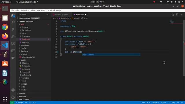Viewport: 185px width, 104px height.
Task: Open the Search view in activity bar
Action: pyautogui.click(x=13, y=22)
